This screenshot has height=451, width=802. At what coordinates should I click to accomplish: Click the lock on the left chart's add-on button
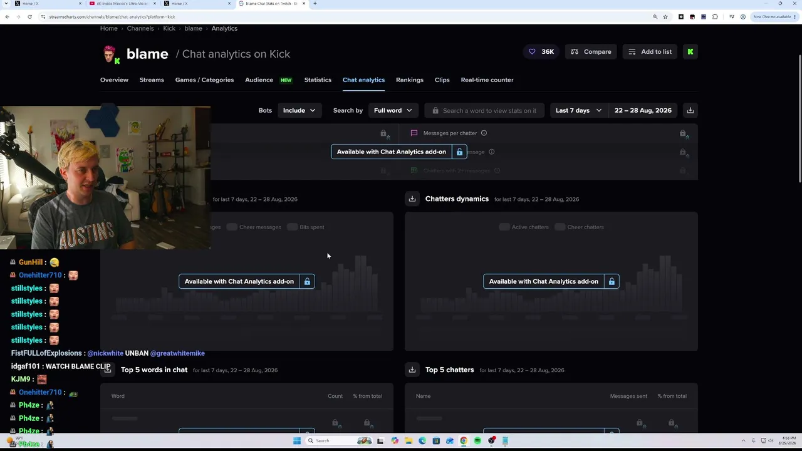click(x=307, y=281)
